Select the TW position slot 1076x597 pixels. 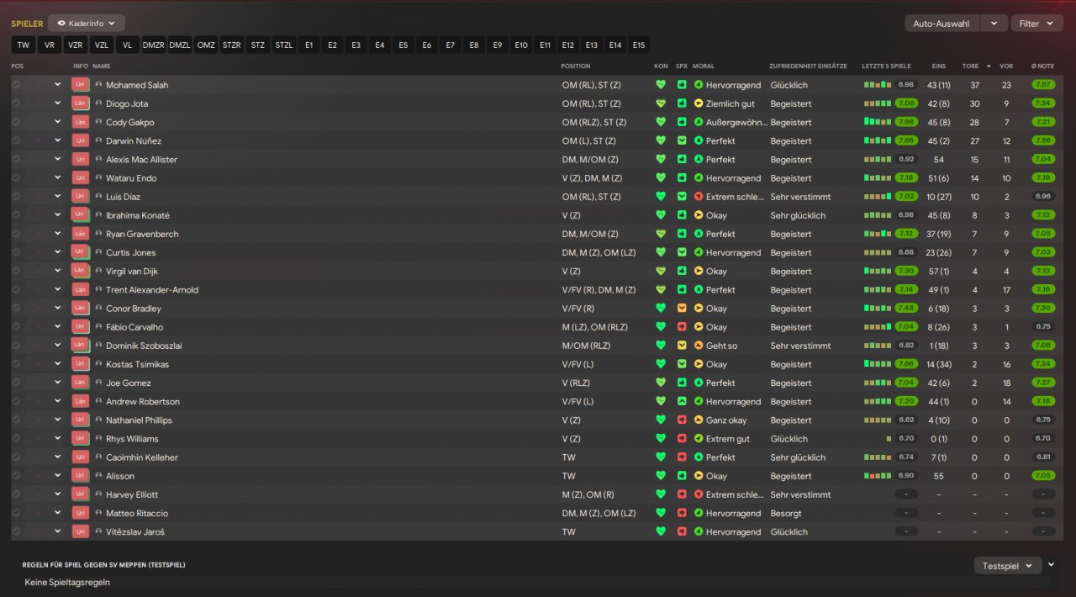[x=24, y=45]
